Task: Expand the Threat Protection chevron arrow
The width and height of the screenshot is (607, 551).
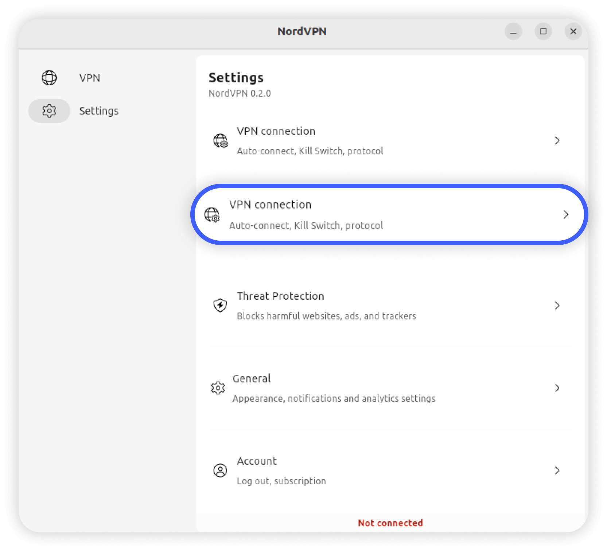Action: [x=557, y=306]
